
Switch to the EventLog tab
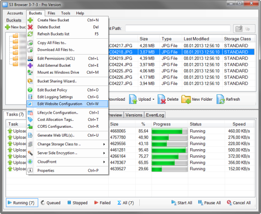click(x=155, y=115)
